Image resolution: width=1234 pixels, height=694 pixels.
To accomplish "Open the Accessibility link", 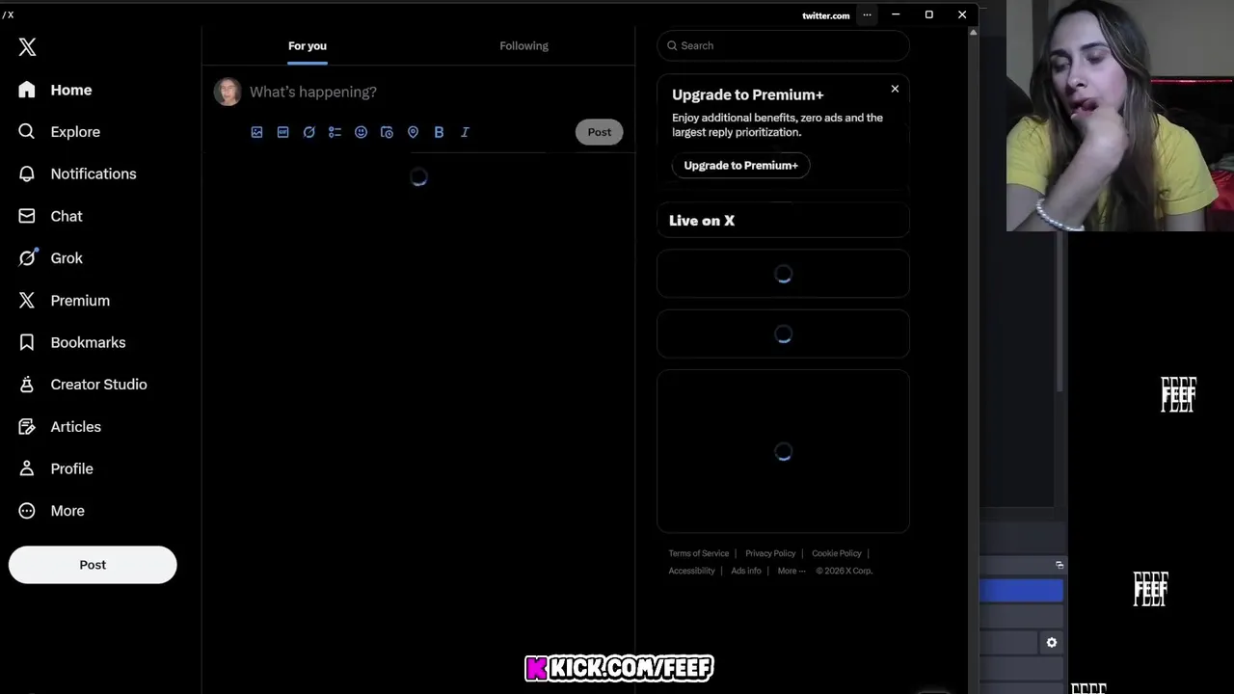I will (691, 571).
